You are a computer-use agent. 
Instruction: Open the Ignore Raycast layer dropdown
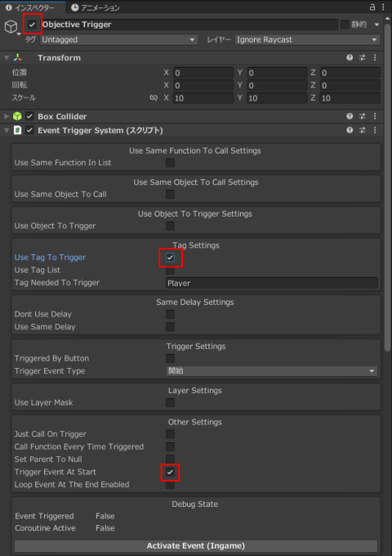click(x=307, y=40)
